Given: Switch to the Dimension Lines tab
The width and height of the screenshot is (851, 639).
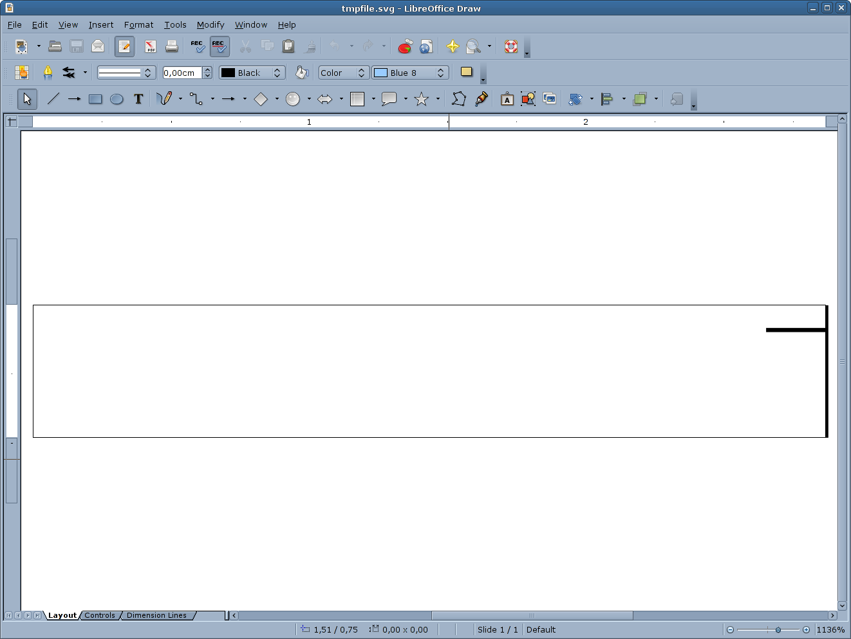Looking at the screenshot, I should tap(156, 615).
